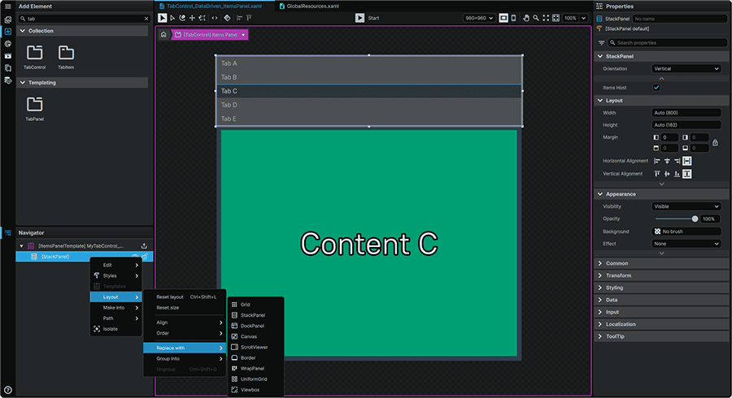Switch to TabControl_DataDriven_ItemsPanel.xaml tab
This screenshot has width=732, height=398.
pos(214,6)
